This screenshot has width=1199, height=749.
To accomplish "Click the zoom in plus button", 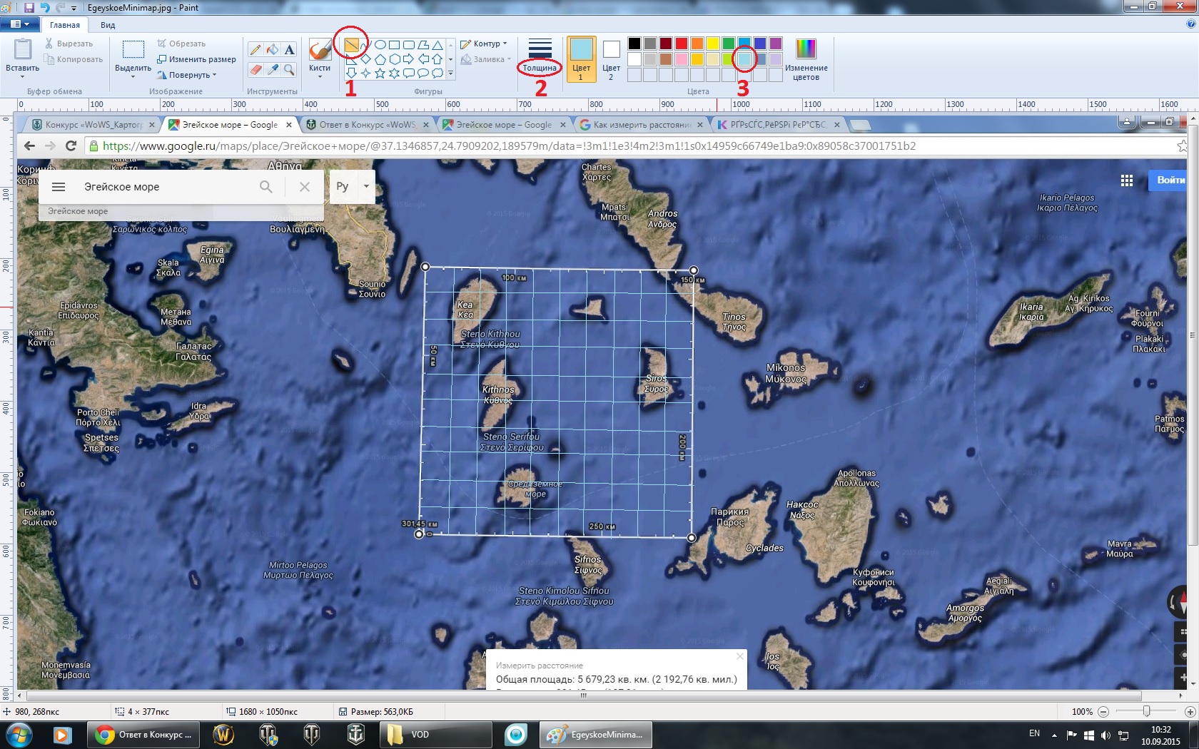I will coord(1190,712).
